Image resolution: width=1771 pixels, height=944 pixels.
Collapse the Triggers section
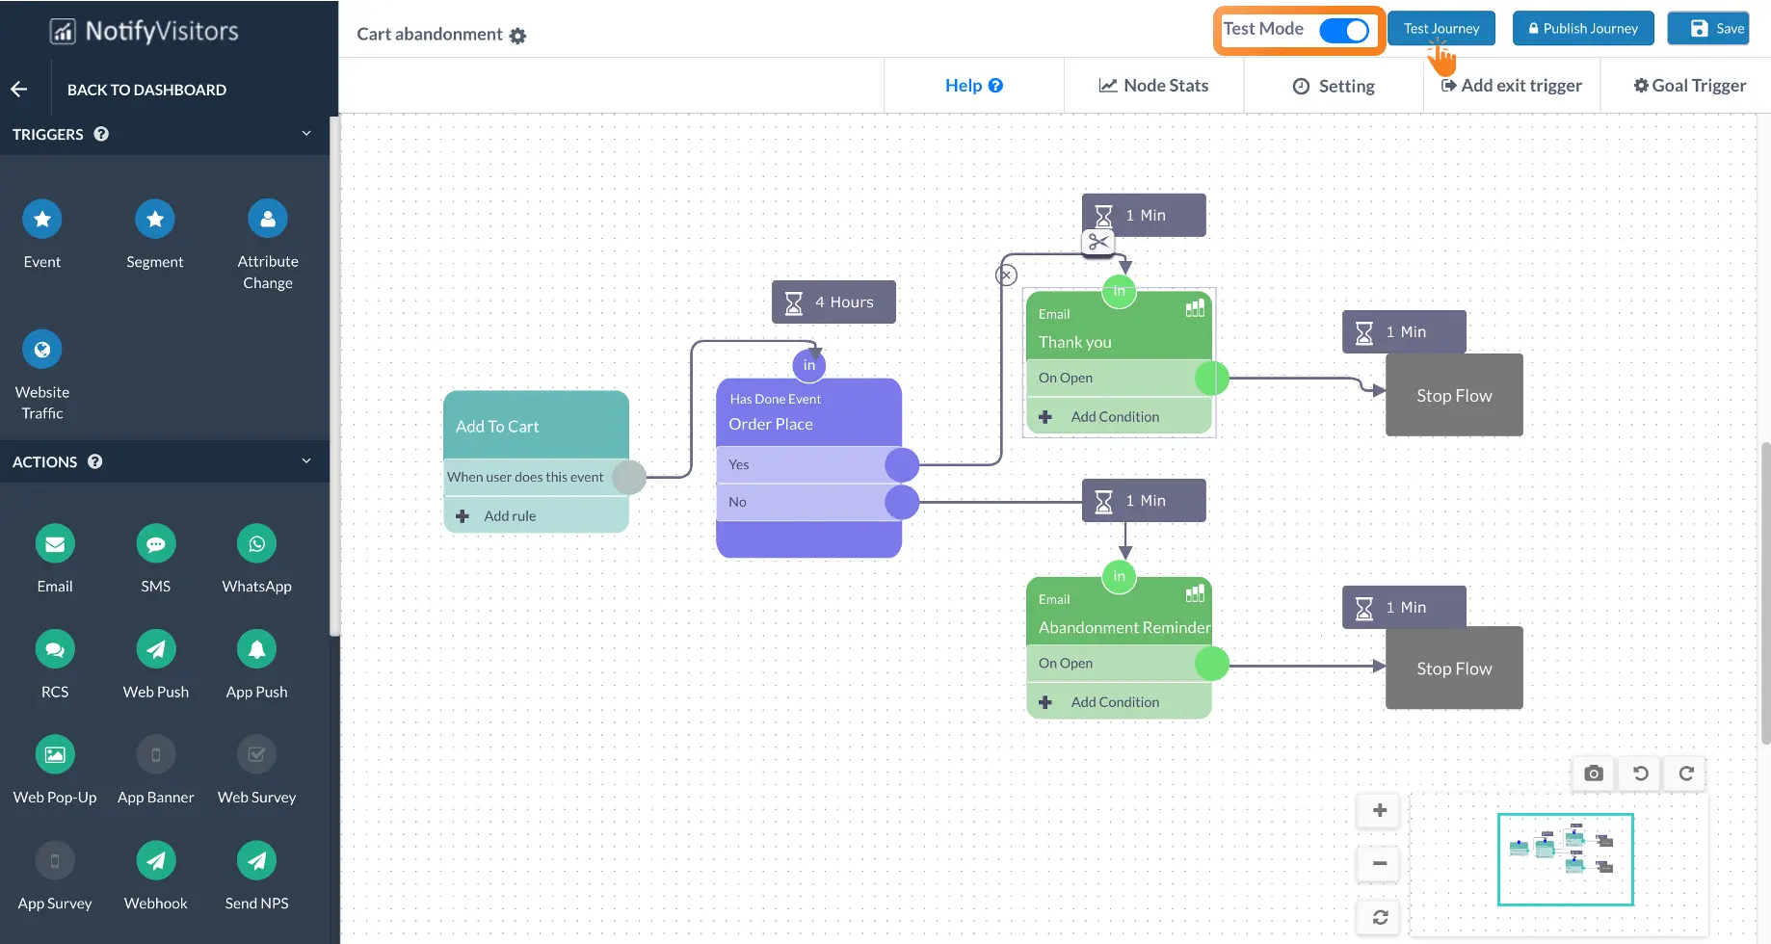[306, 134]
